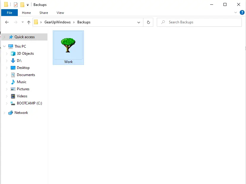246x184 pixels.
Task: Minimize the Backups window
Action: pos(212,4)
